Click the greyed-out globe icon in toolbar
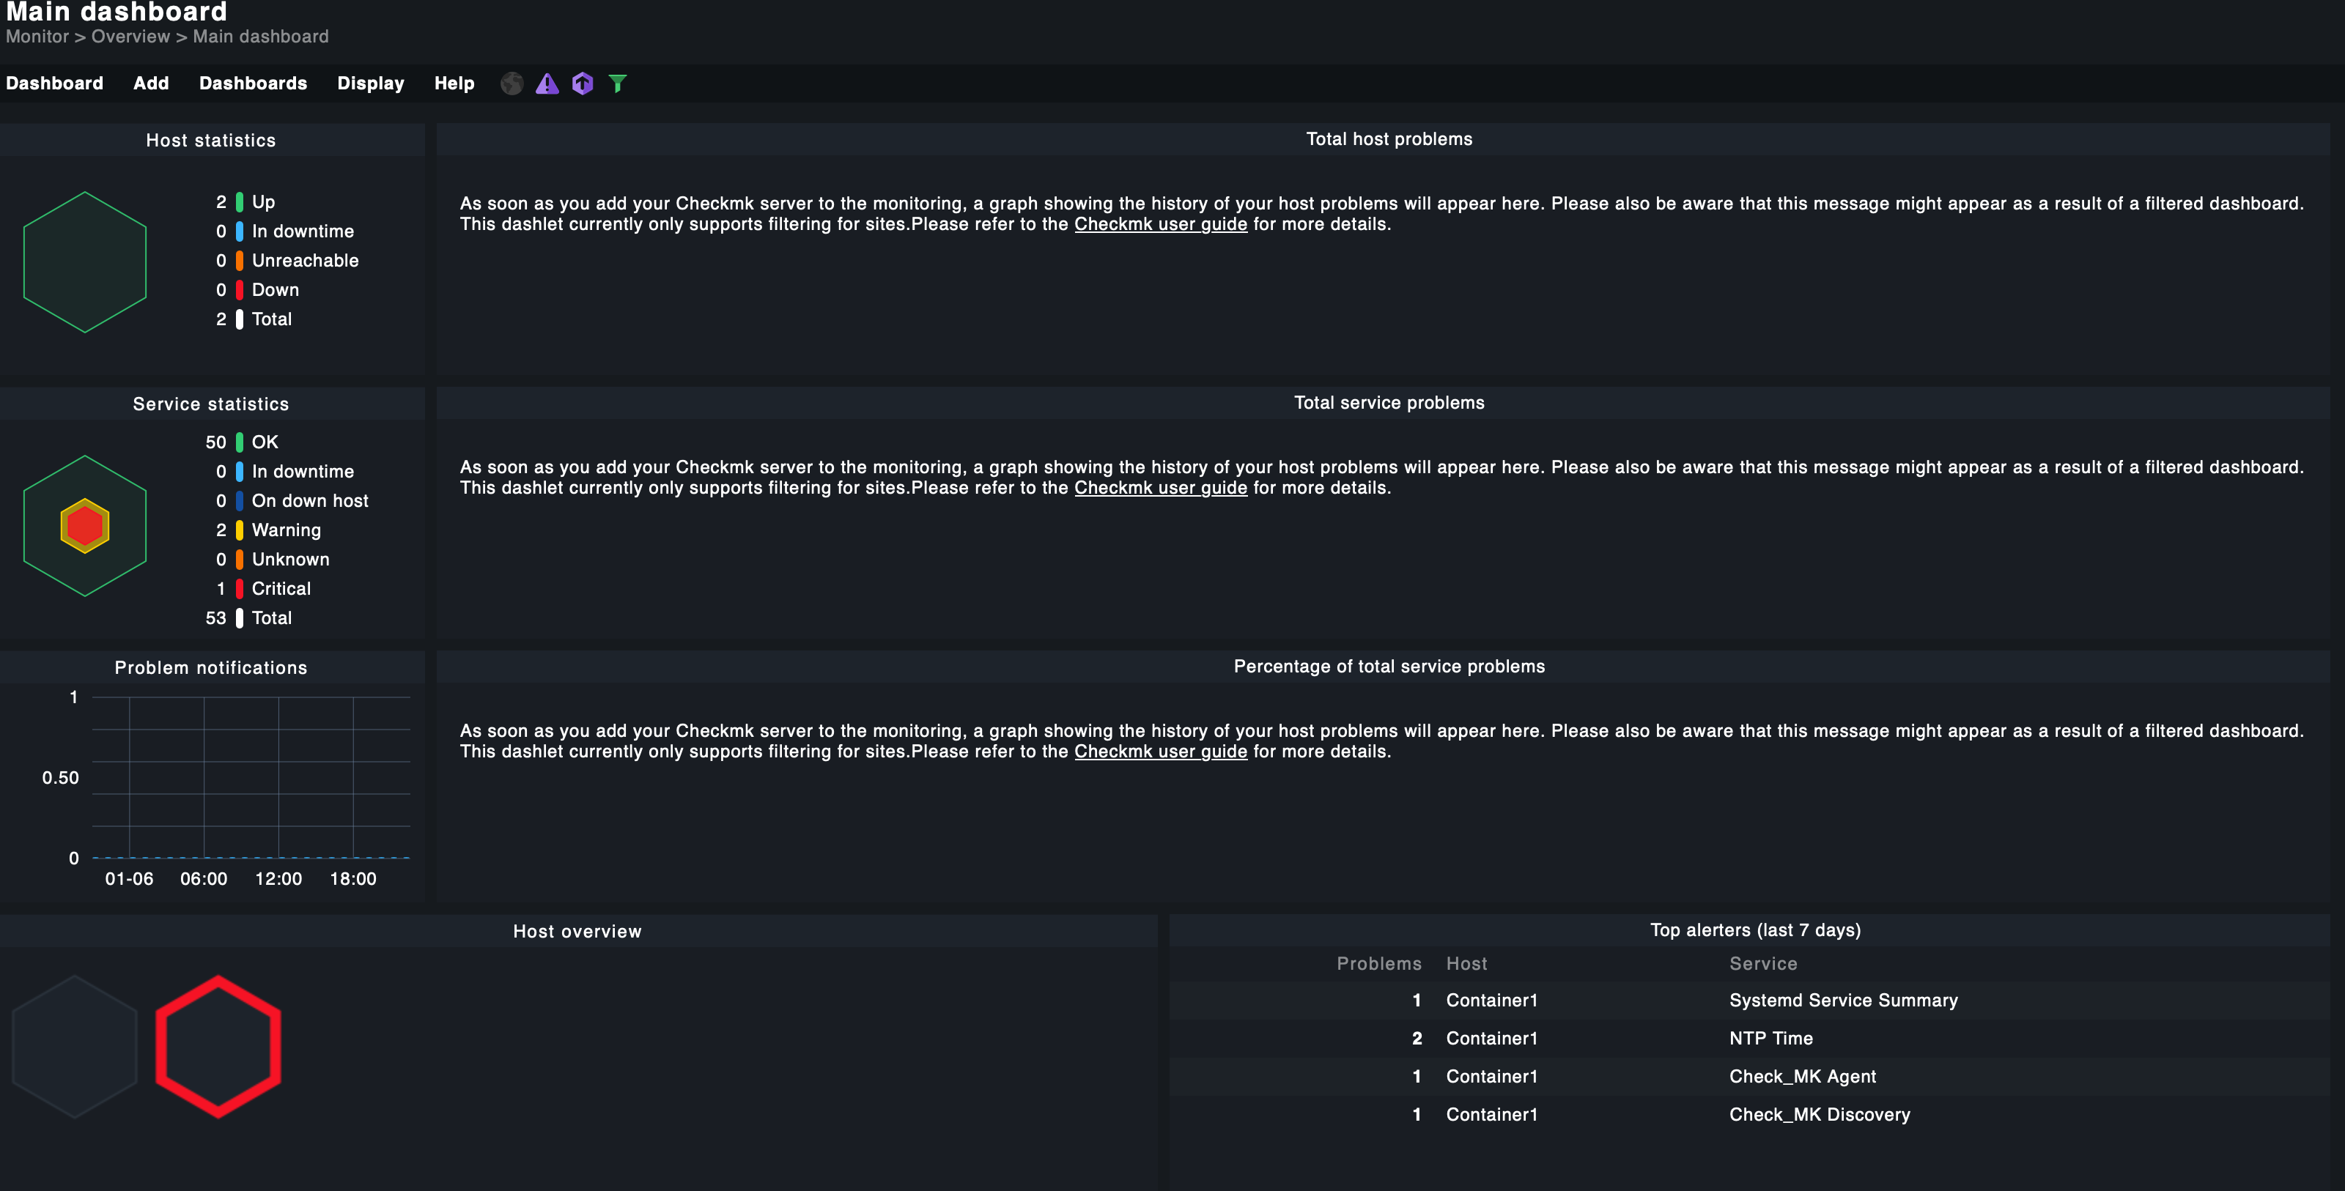 [512, 84]
